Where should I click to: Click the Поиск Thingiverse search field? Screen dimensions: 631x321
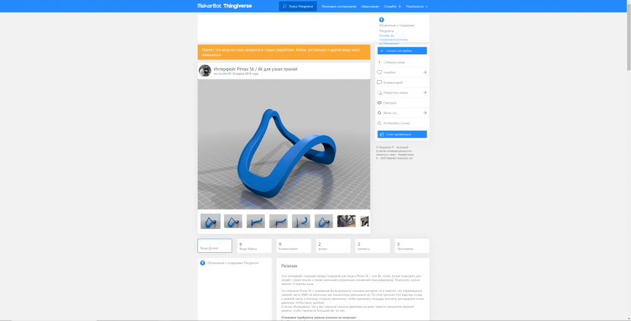298,6
